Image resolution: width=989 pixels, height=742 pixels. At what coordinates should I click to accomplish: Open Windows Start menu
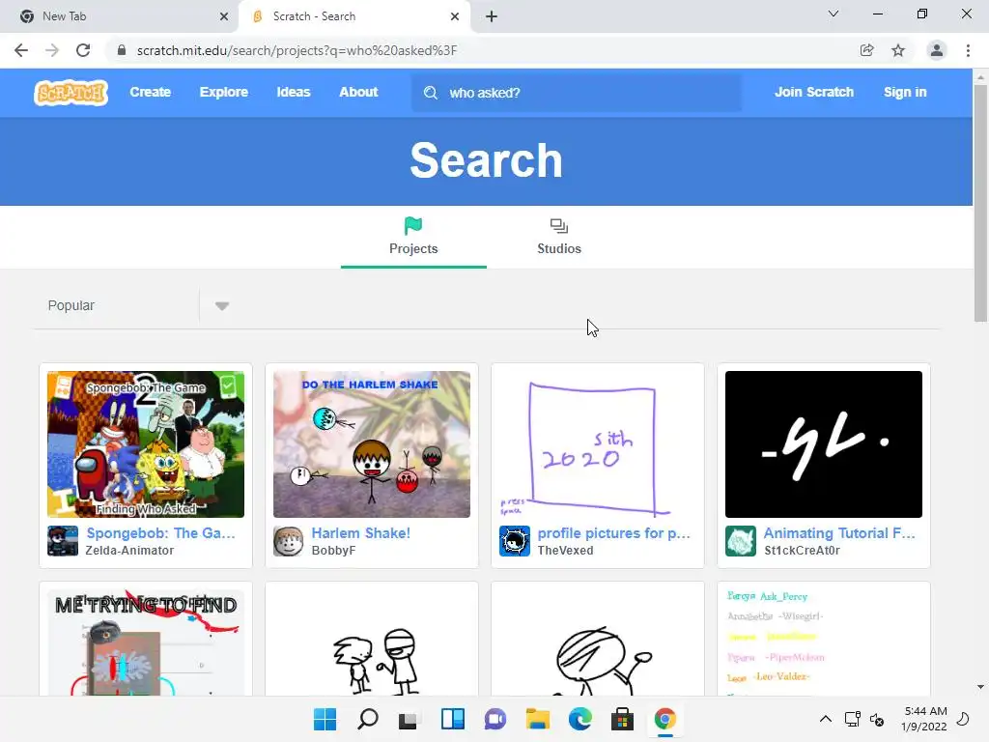(x=325, y=719)
